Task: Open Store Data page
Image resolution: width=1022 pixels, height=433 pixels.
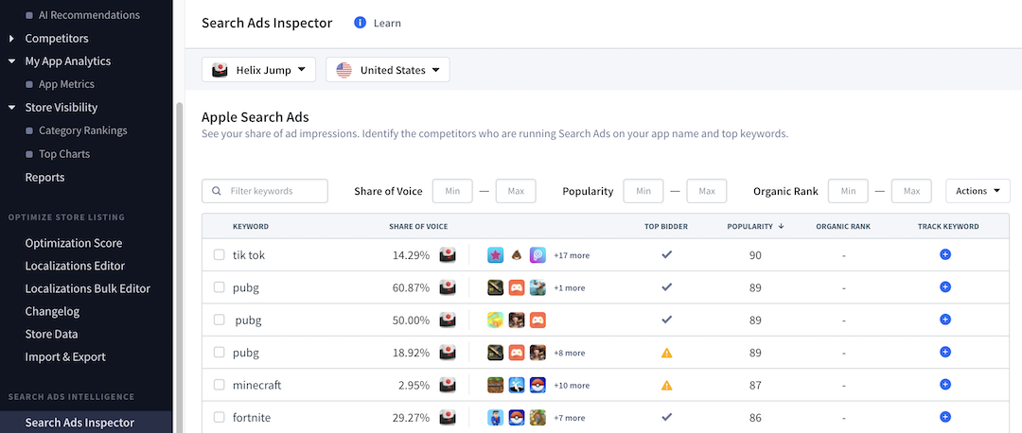Action: (51, 334)
